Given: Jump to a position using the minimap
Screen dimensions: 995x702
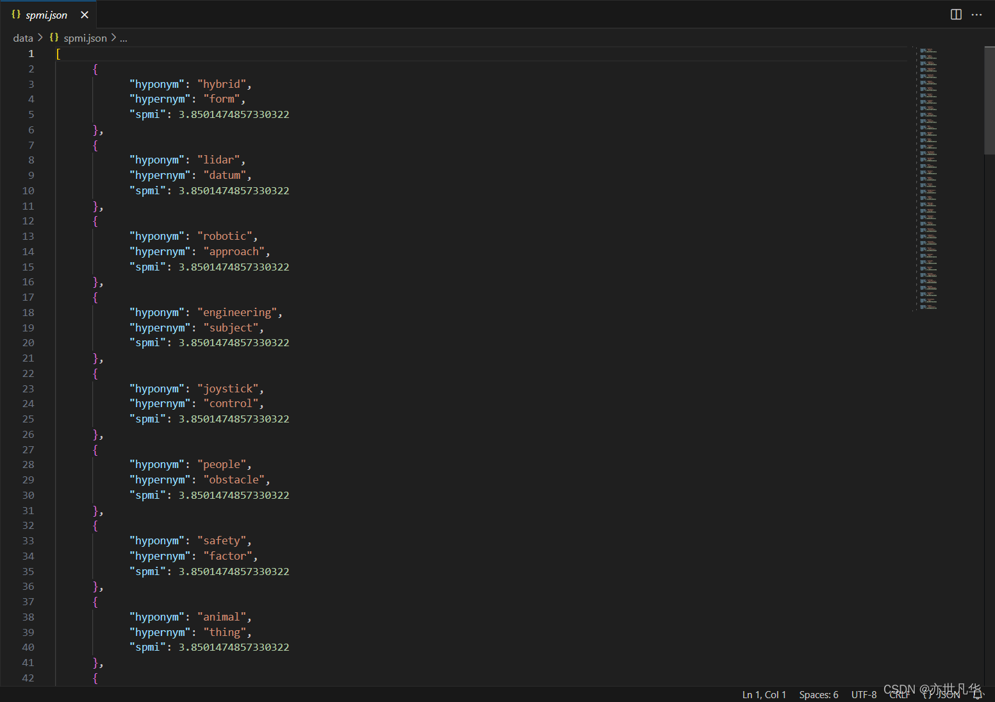Looking at the screenshot, I should (x=928, y=179).
